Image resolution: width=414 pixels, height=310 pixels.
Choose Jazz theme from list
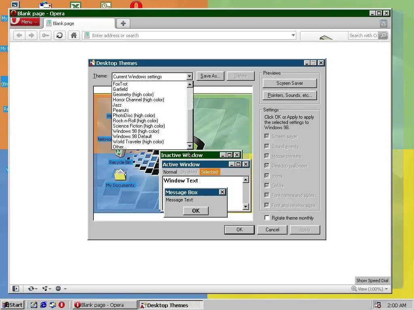pos(117,105)
